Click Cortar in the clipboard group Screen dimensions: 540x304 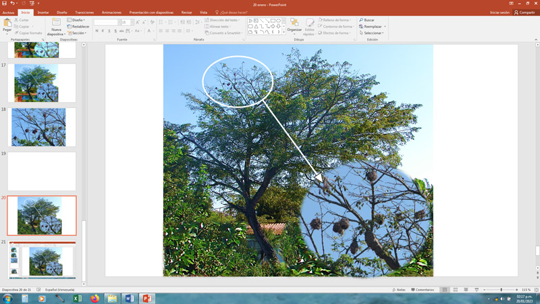pyautogui.click(x=22, y=20)
